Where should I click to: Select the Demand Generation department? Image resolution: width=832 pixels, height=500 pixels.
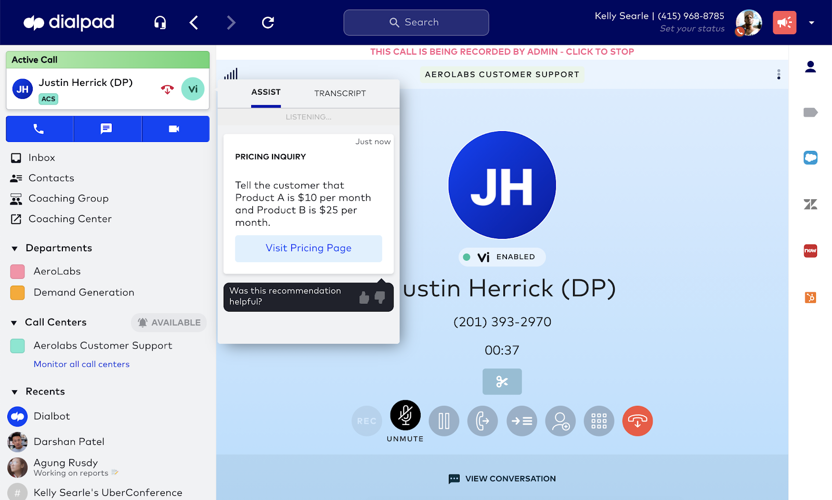click(x=84, y=292)
